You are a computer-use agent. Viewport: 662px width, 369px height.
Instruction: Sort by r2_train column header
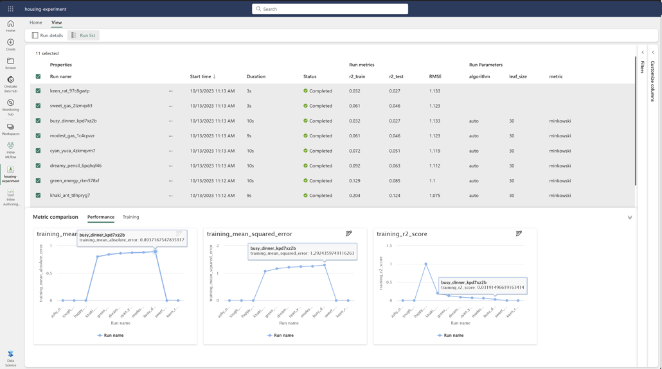(x=357, y=76)
